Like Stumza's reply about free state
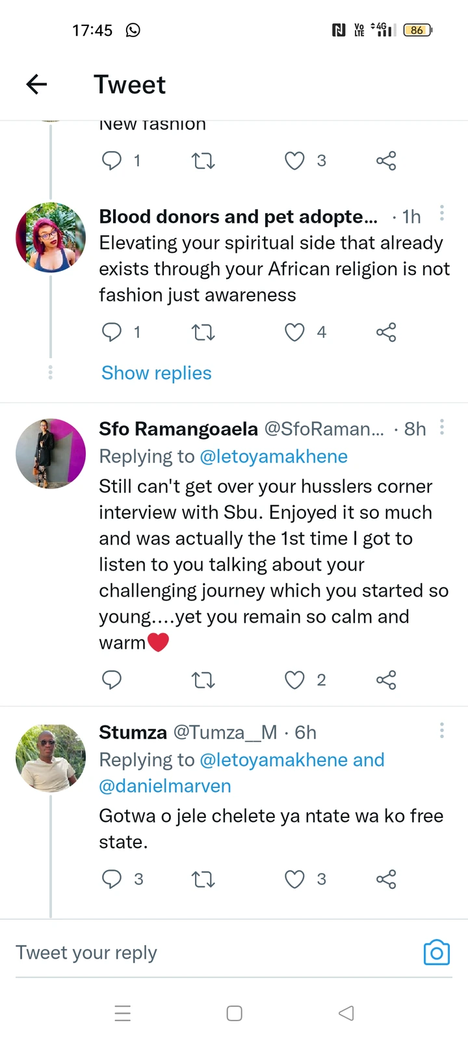468x1042 pixels. [294, 879]
